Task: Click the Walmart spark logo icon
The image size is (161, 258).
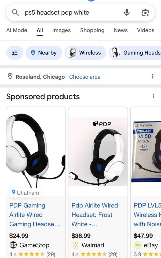Action: pos(75,245)
